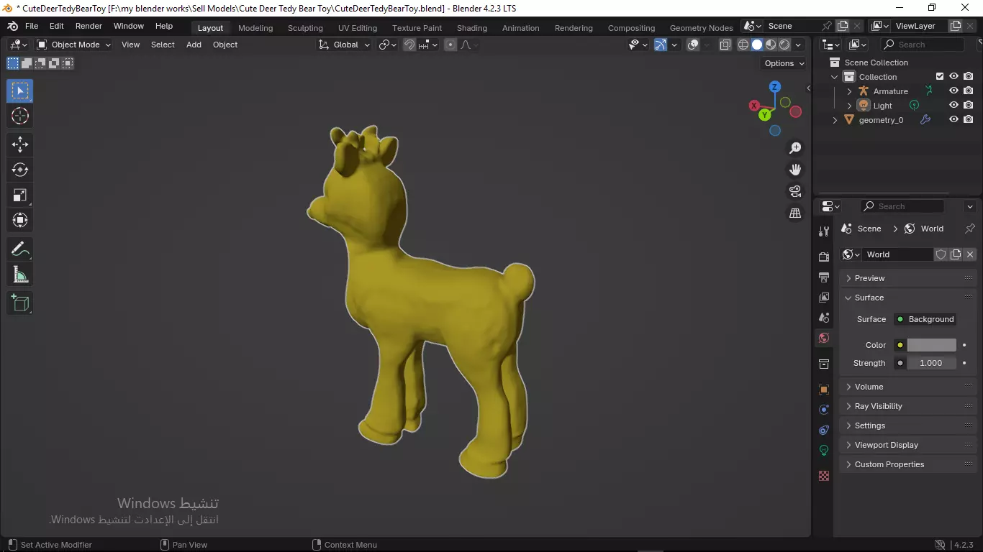The height and width of the screenshot is (552, 983).
Task: Disable geometry_0 in renders camera icon
Action: (969, 120)
